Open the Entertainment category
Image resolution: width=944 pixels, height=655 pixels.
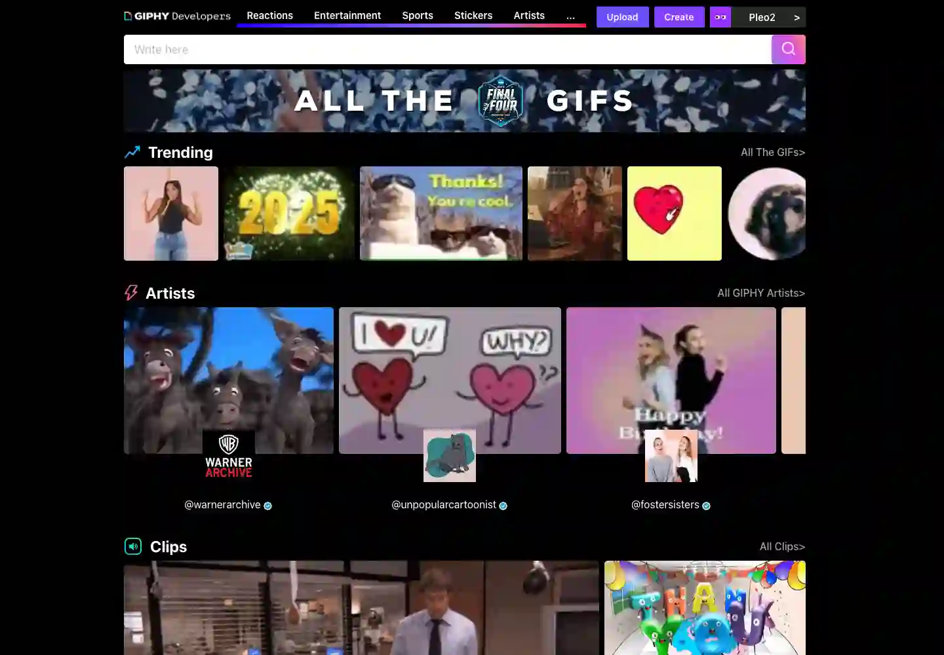(x=347, y=16)
